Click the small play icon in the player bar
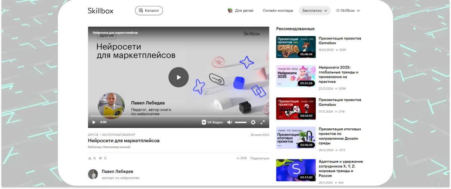 [x=94, y=122]
